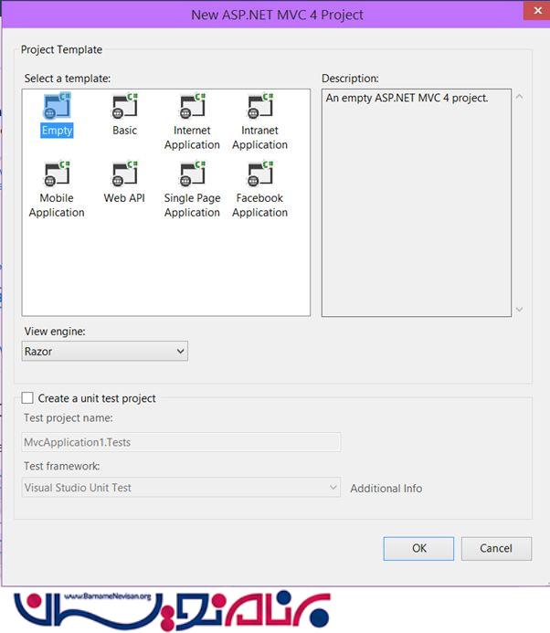Viewport: 550px width, 633px height.
Task: Enable Create a unit test project
Action: coord(27,398)
